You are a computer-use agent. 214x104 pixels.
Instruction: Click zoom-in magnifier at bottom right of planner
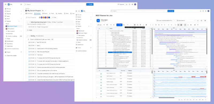click(x=179, y=100)
